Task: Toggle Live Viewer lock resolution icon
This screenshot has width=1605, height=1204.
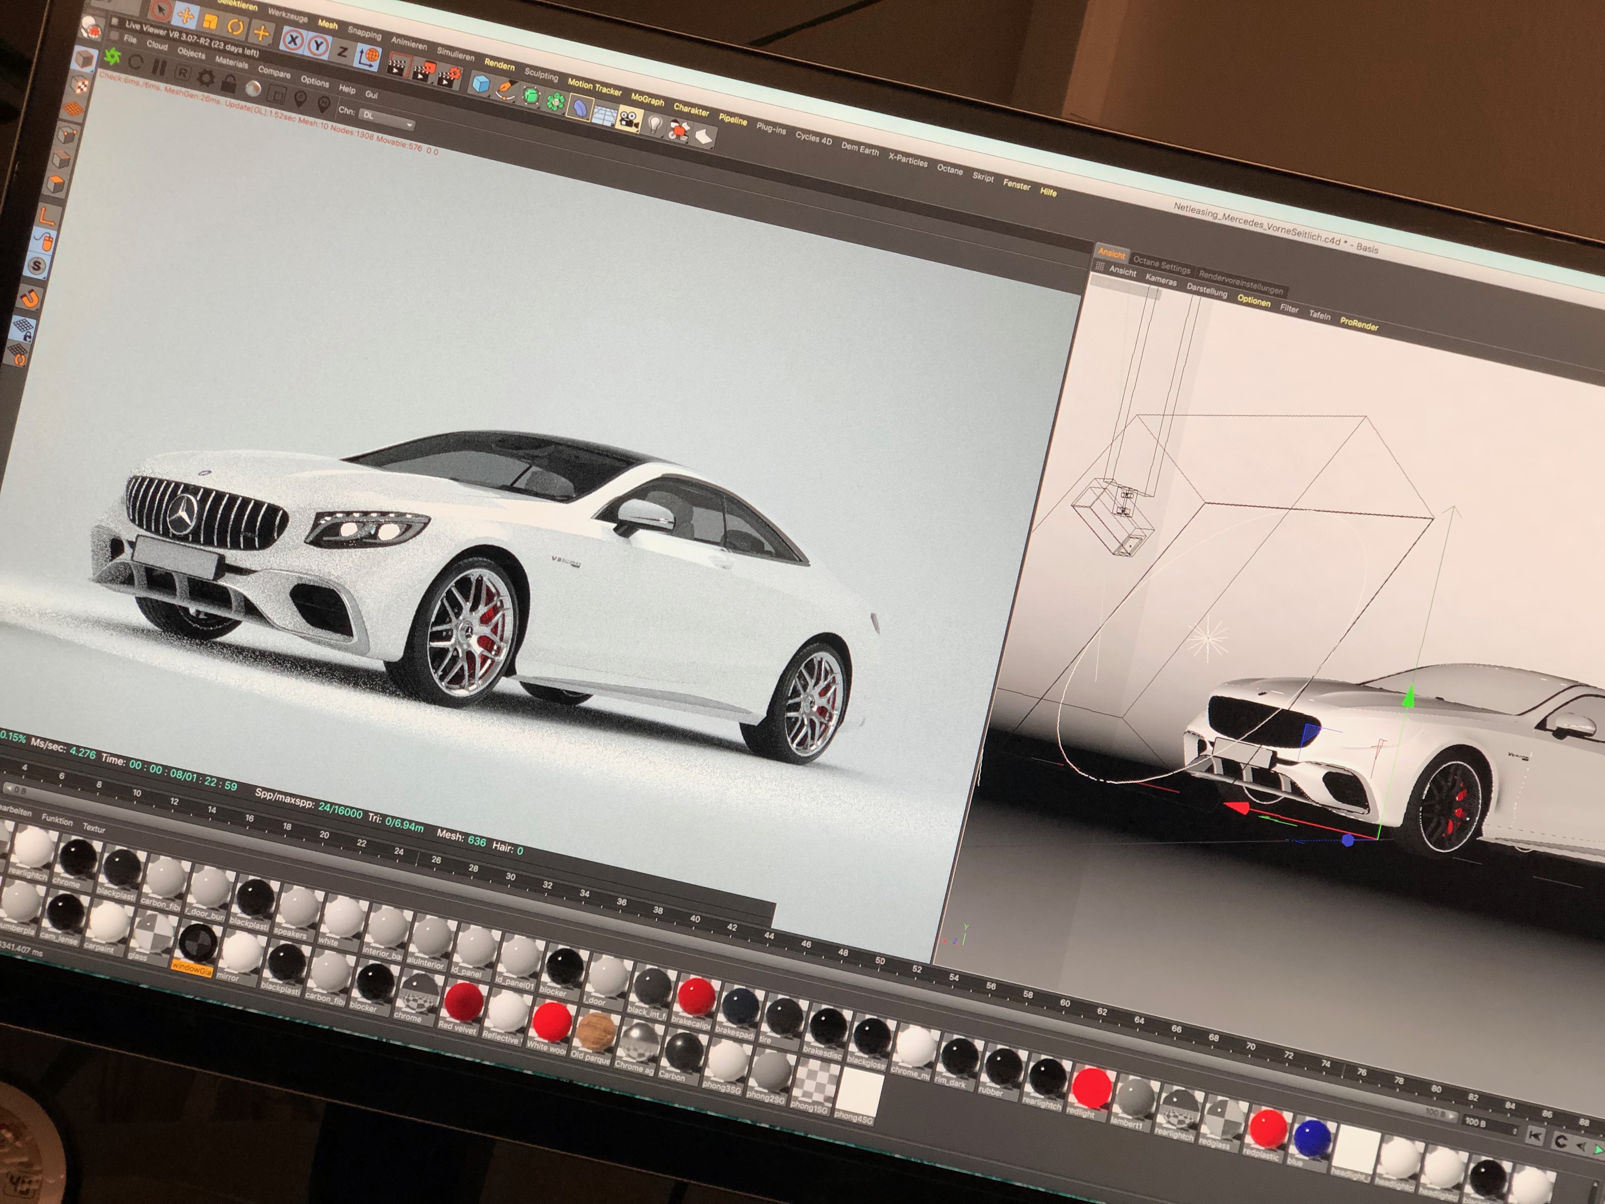Action: (229, 83)
